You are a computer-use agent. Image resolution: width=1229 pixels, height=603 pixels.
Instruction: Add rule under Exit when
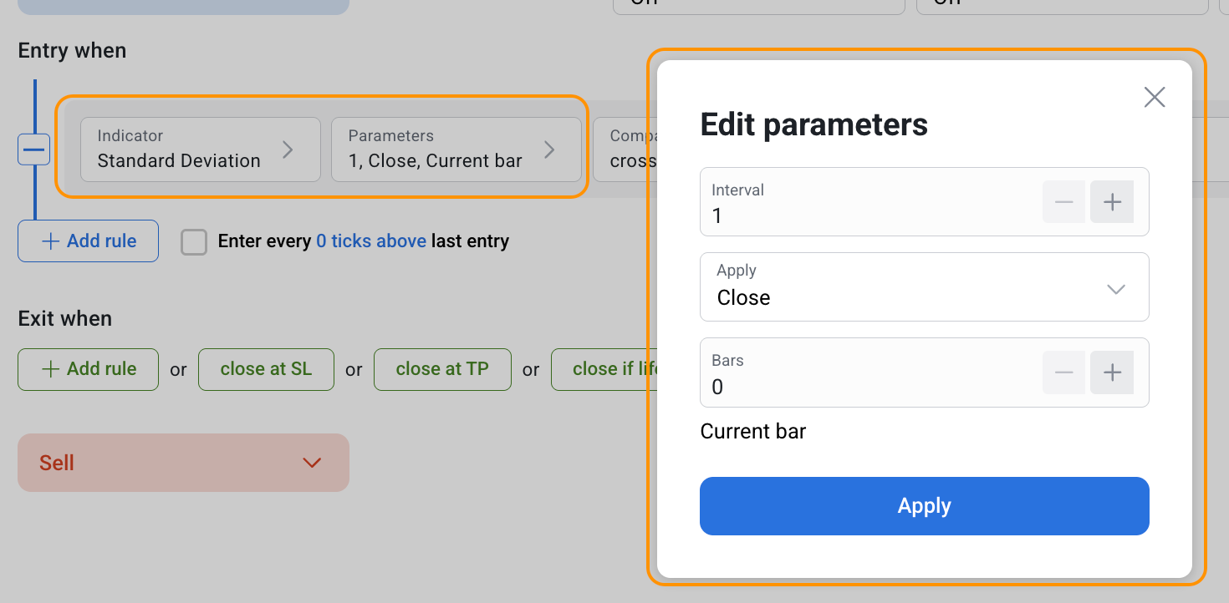click(x=88, y=369)
